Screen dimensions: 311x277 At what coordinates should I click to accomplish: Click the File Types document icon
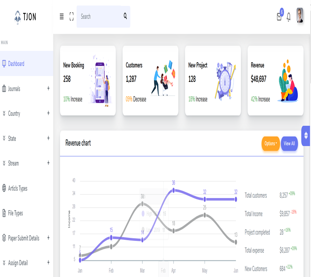click(4, 213)
